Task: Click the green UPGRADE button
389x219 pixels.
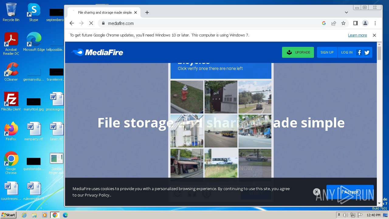Action: pos(298,52)
